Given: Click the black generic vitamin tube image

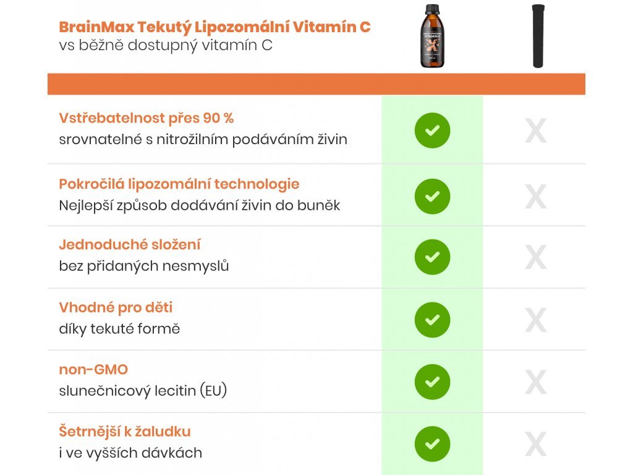Looking at the screenshot, I should [538, 36].
